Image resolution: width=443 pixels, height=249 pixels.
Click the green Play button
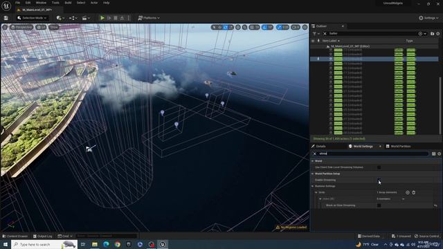(x=102, y=18)
